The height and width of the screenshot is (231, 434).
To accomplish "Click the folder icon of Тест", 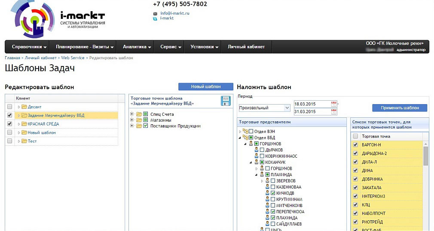I will click(x=24, y=141).
